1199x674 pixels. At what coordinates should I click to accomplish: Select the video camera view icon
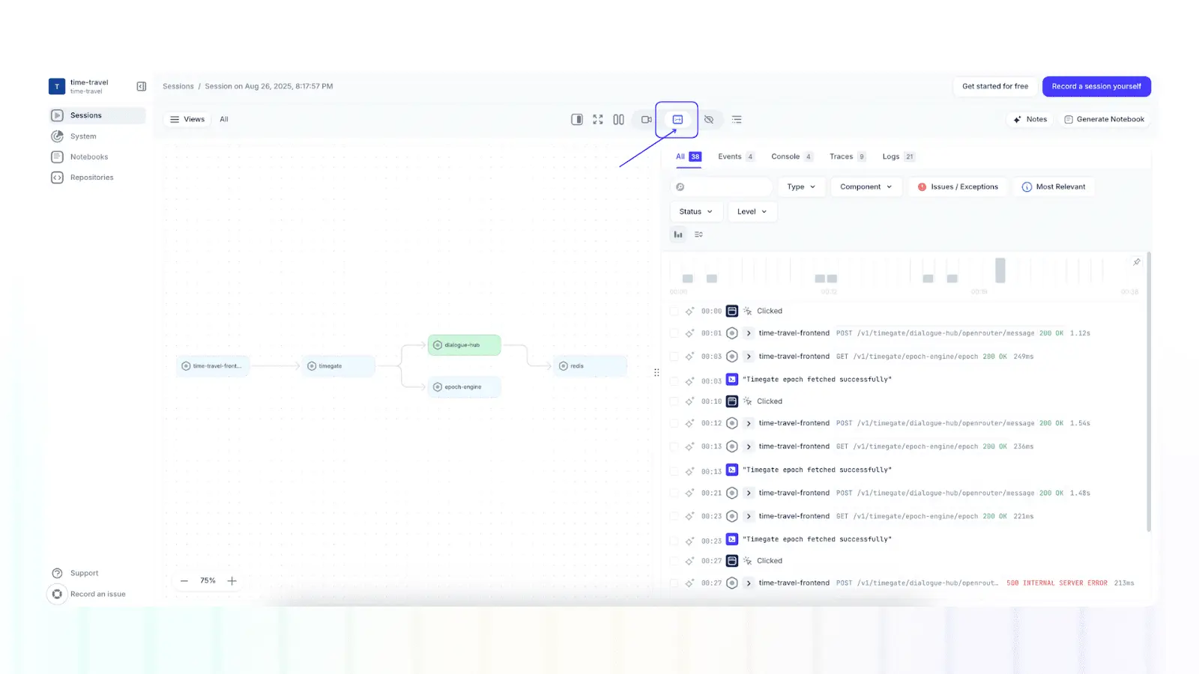click(x=646, y=119)
